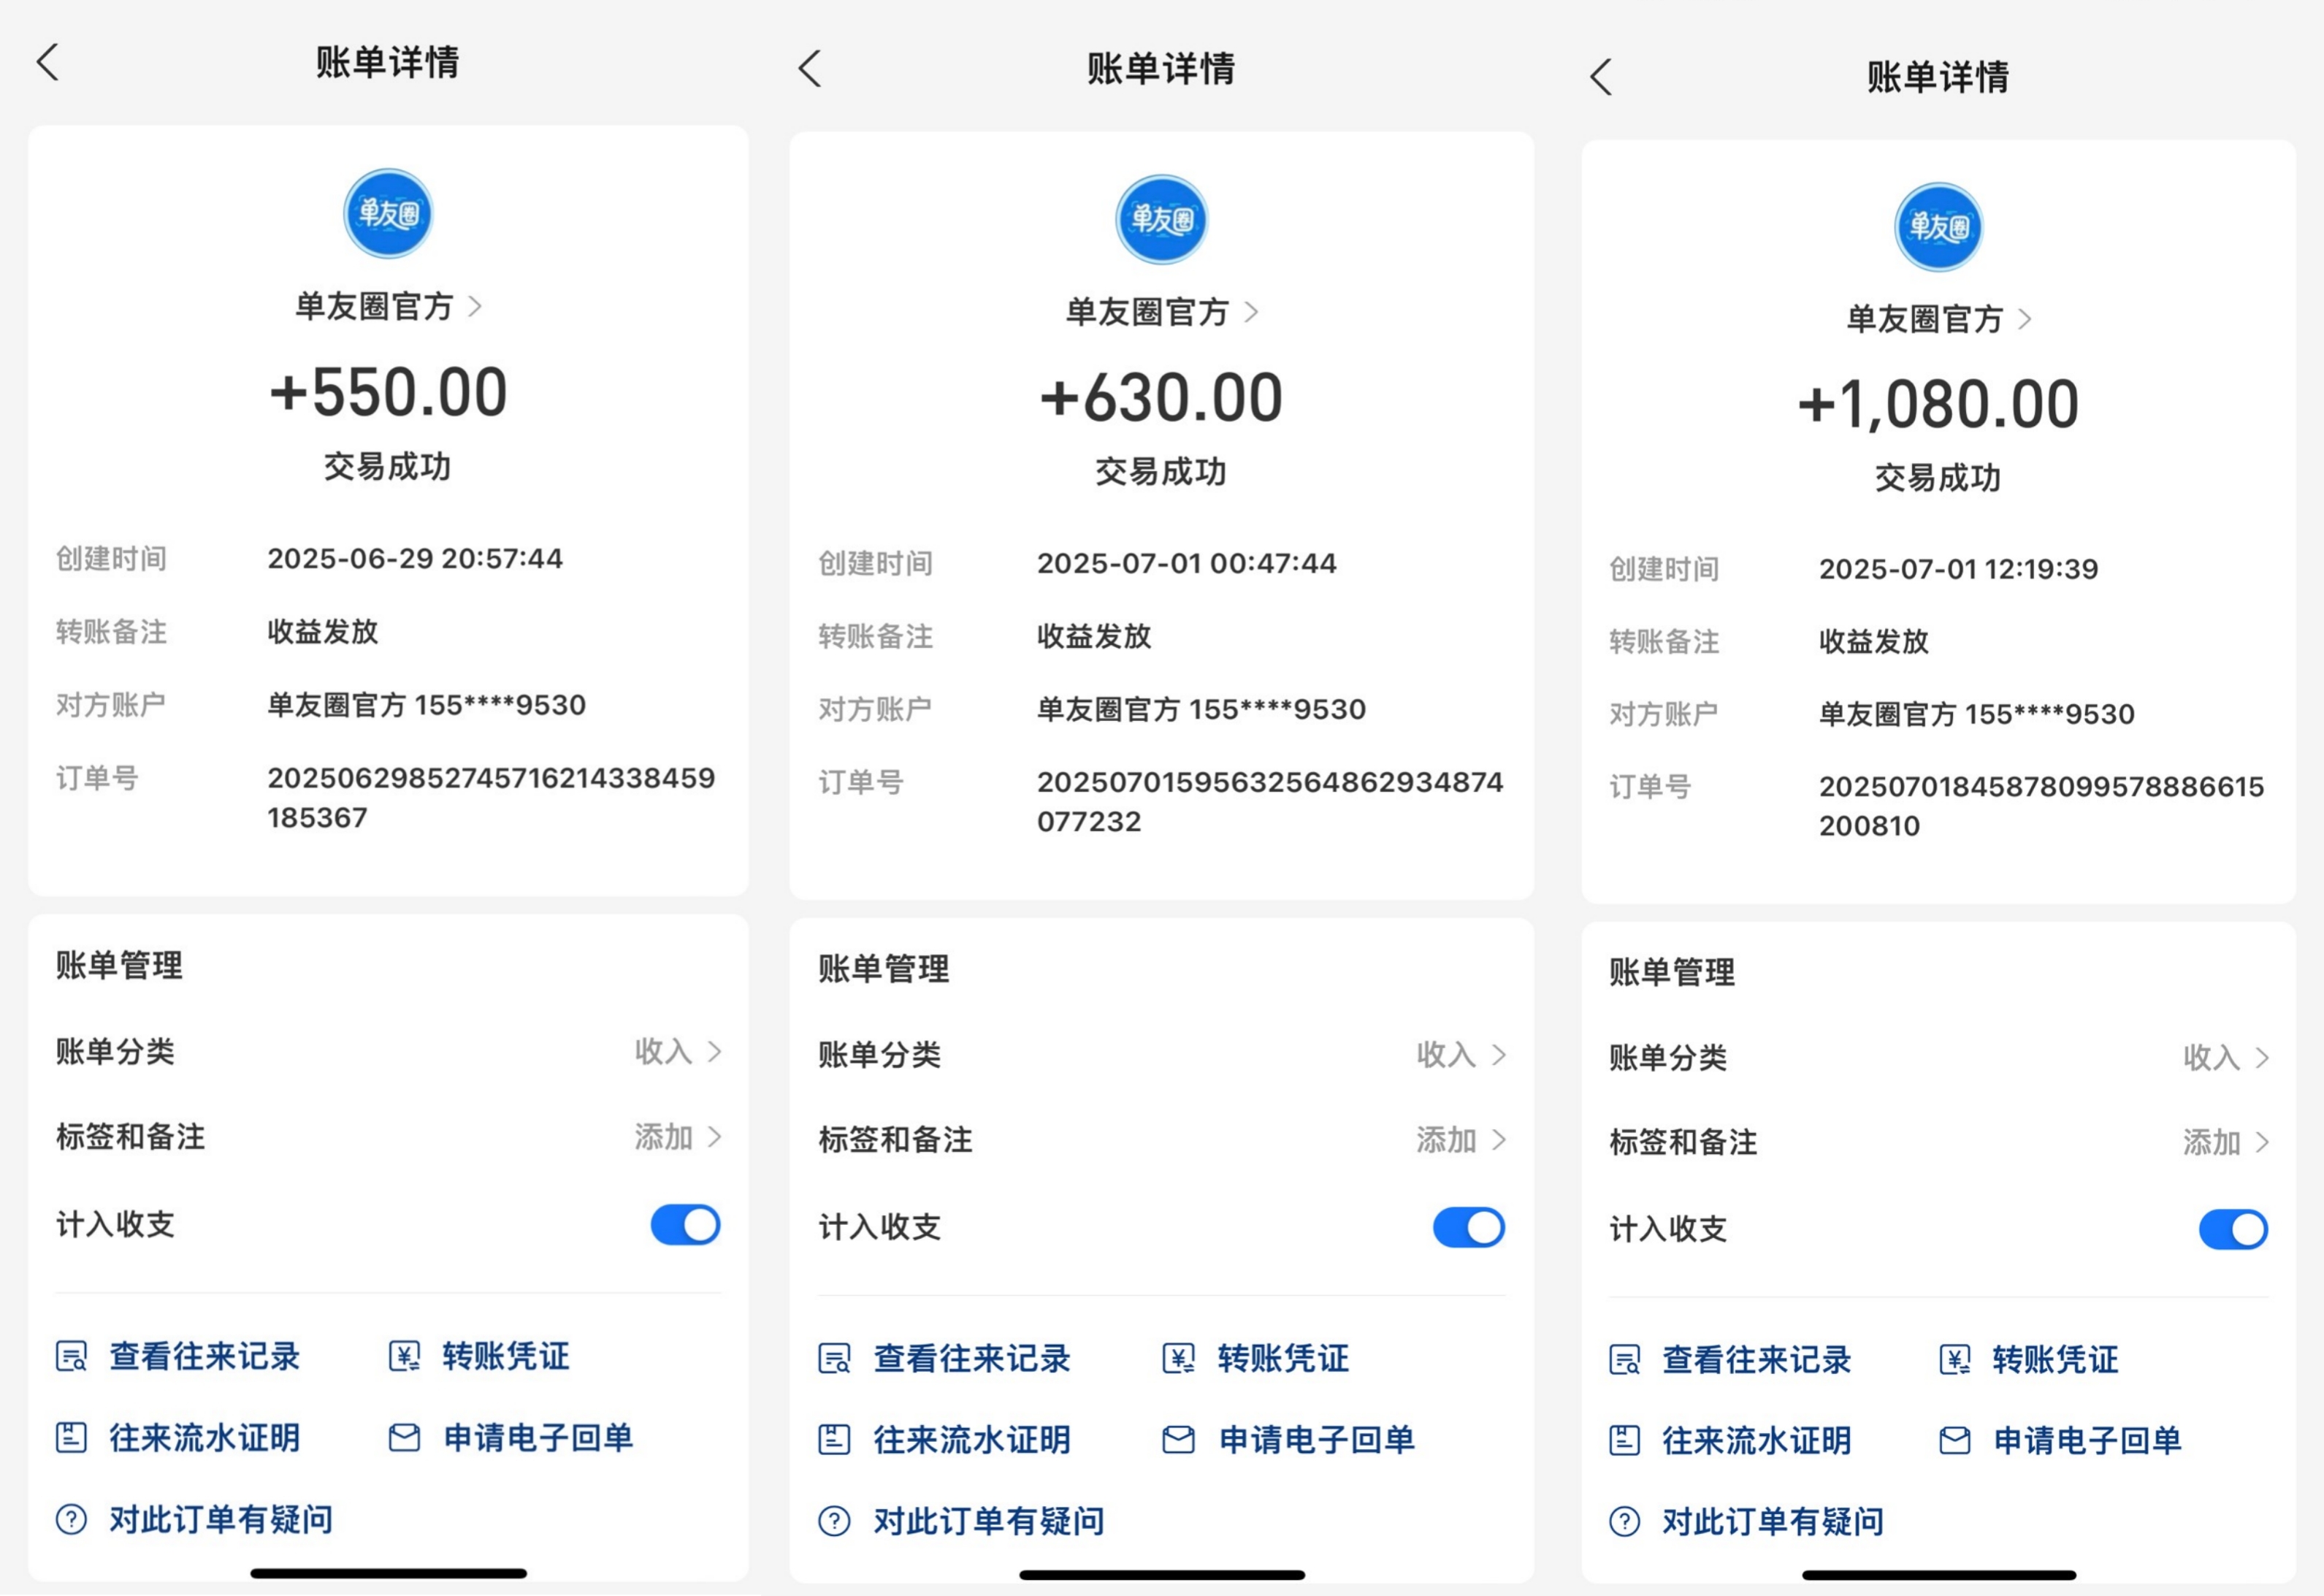
Task: Click the +630.00 amount
Action: click(x=1161, y=397)
